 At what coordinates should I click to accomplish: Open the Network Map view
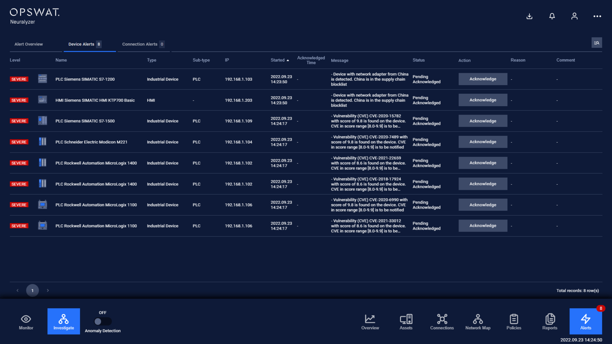(x=478, y=321)
